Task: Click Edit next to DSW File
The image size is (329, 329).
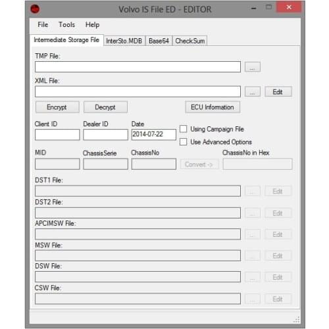Action: (x=278, y=277)
